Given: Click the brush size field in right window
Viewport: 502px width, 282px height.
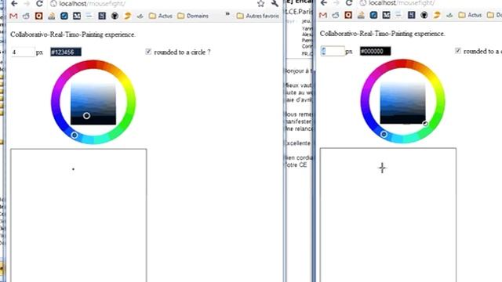Looking at the screenshot, I should click(x=333, y=51).
